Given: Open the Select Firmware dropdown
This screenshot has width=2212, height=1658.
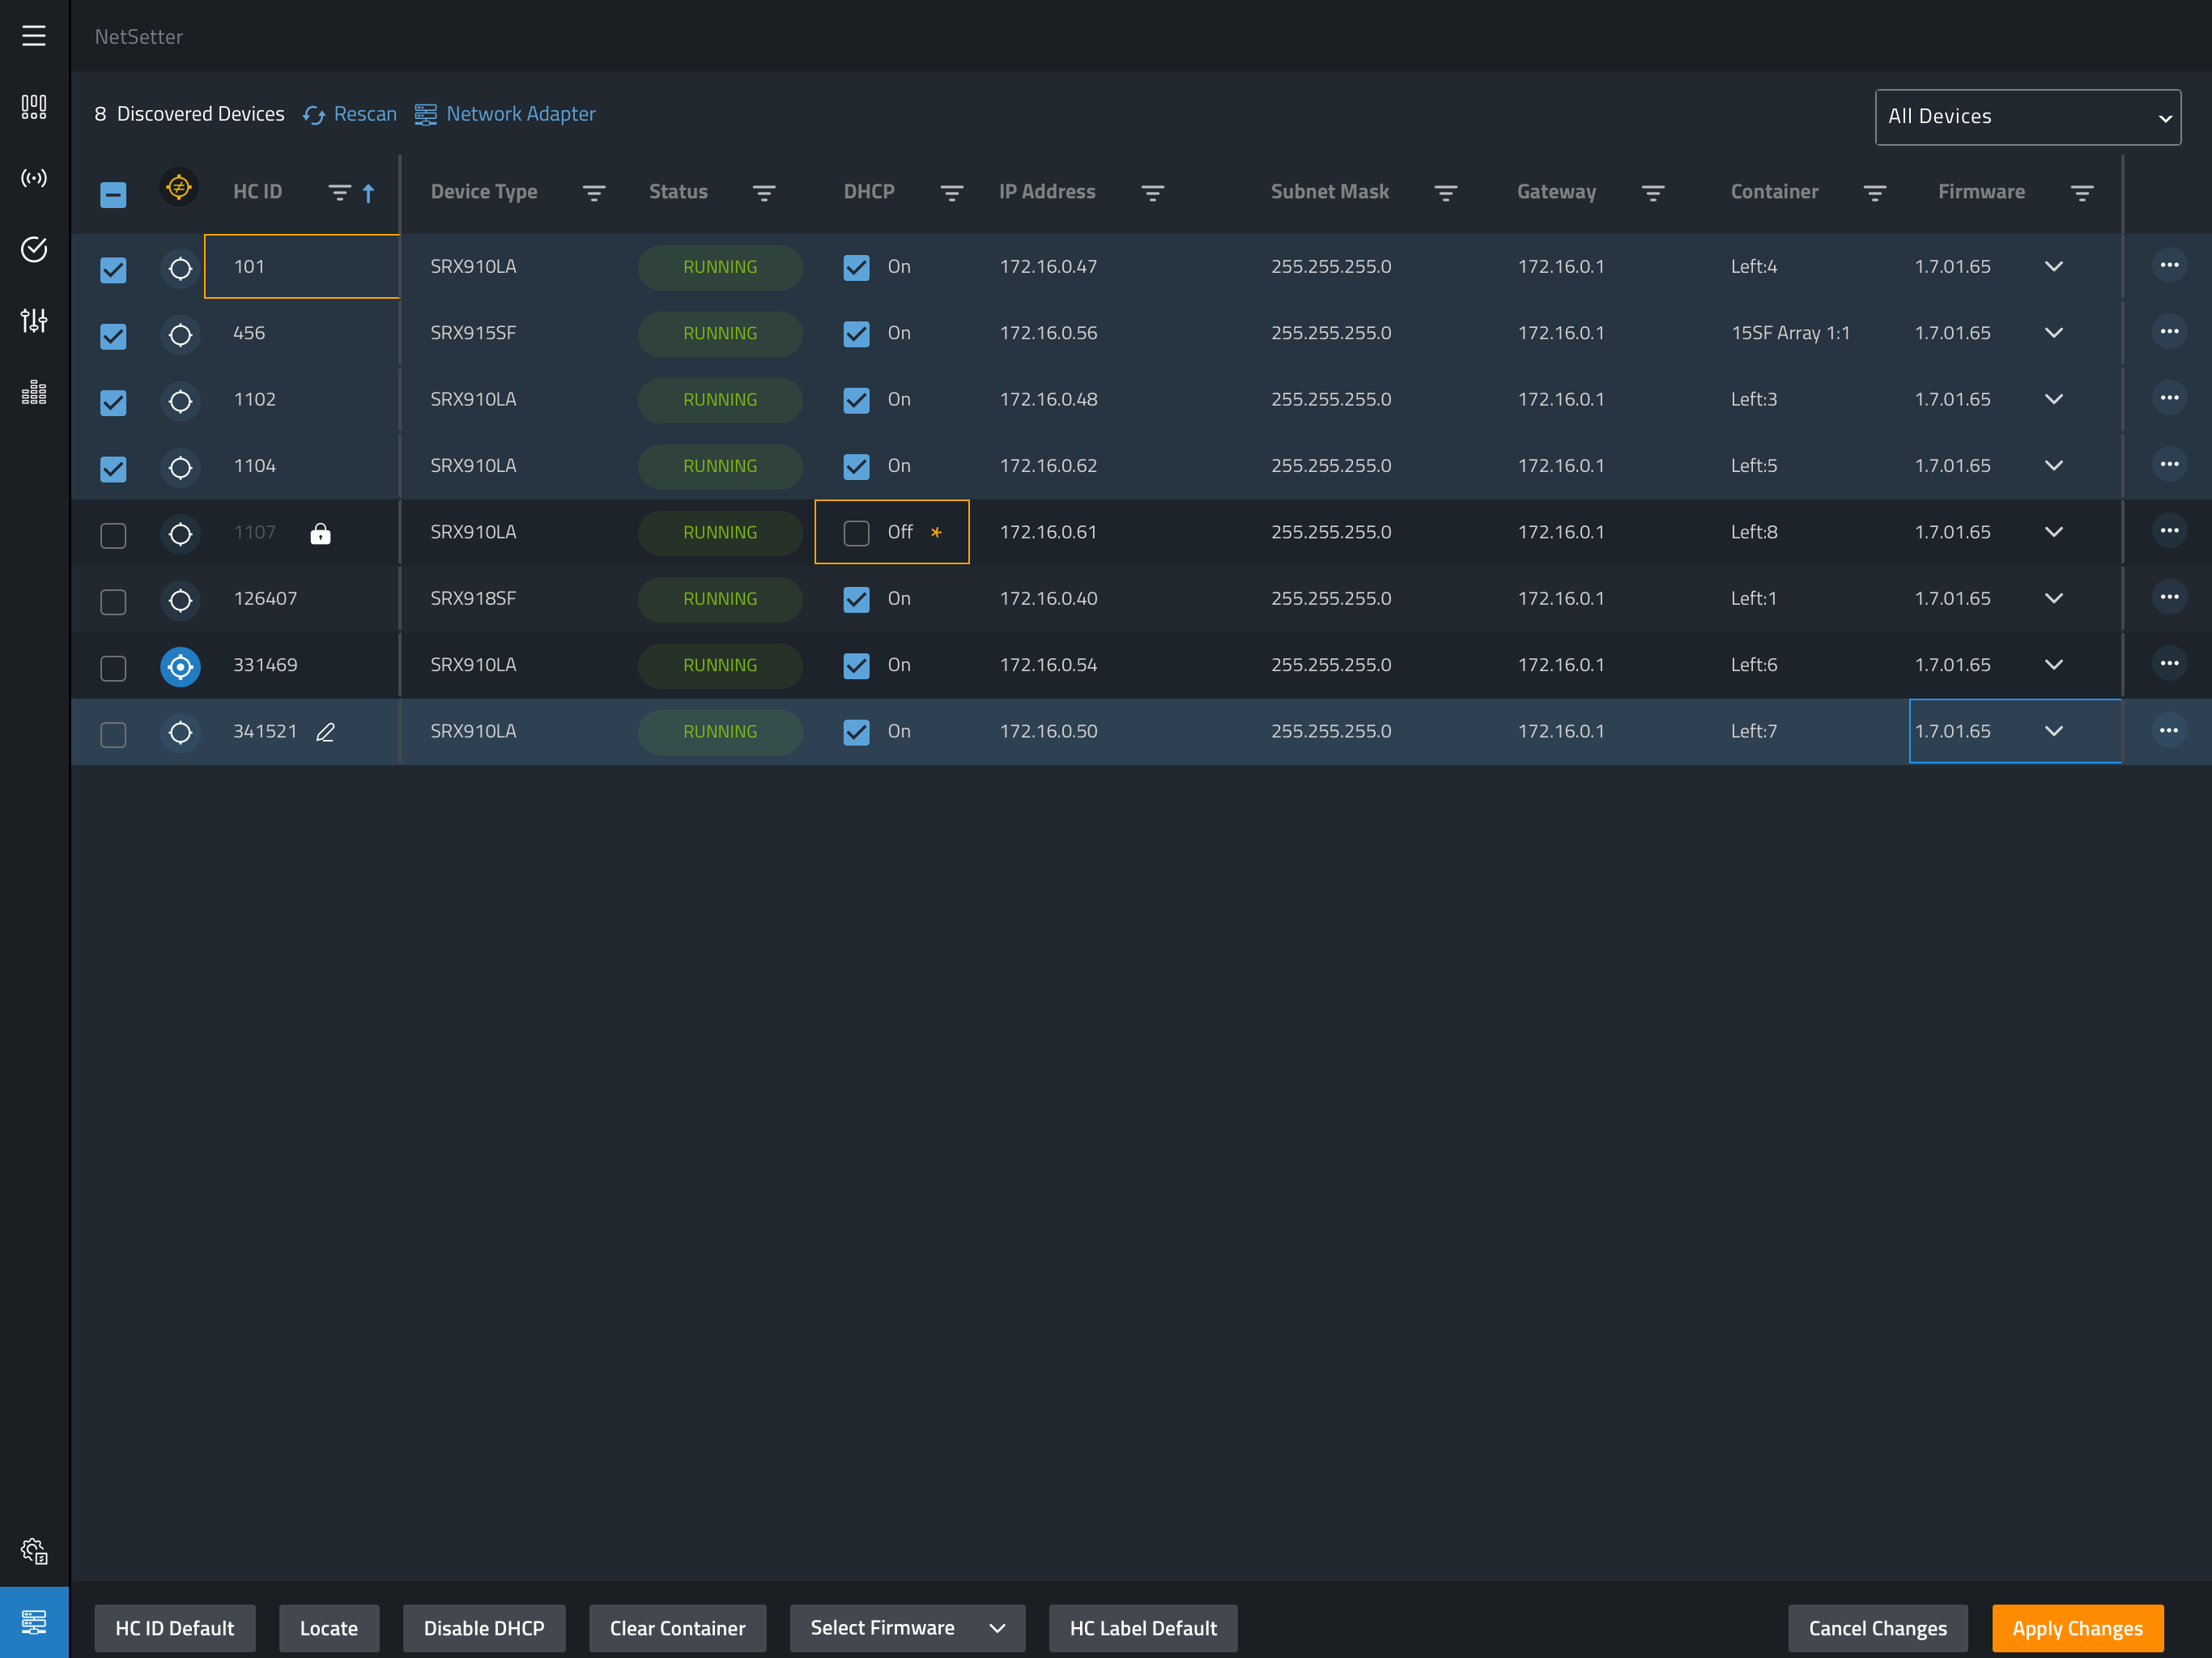Looking at the screenshot, I should [x=907, y=1628].
